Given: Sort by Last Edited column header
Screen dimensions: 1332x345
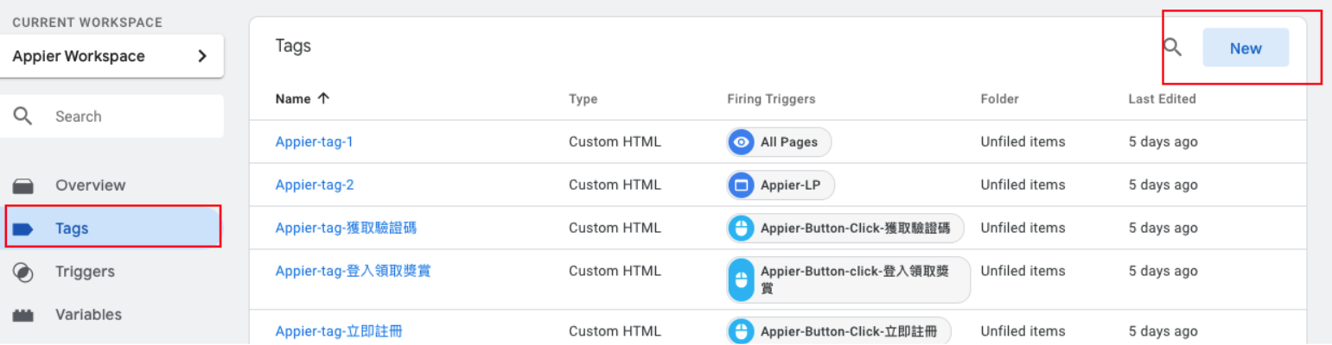Looking at the screenshot, I should pos(1162,98).
